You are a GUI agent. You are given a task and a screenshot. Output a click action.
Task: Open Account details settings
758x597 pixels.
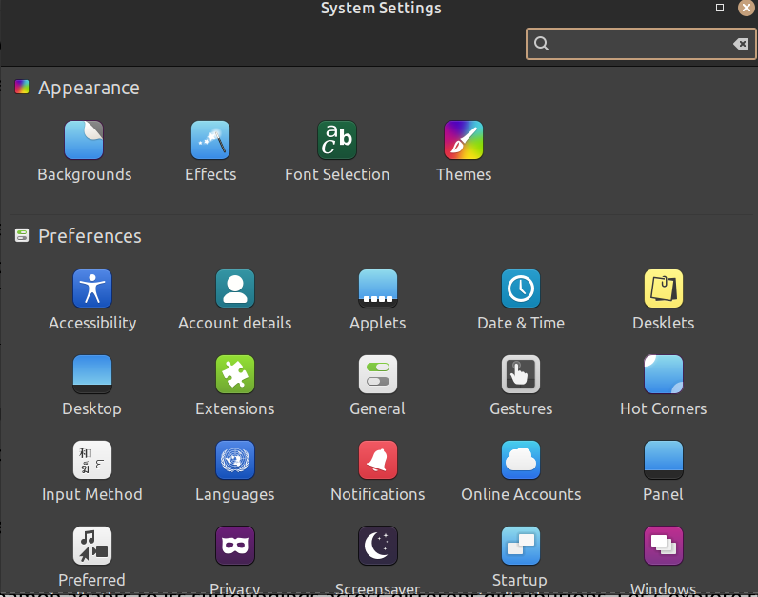(235, 289)
